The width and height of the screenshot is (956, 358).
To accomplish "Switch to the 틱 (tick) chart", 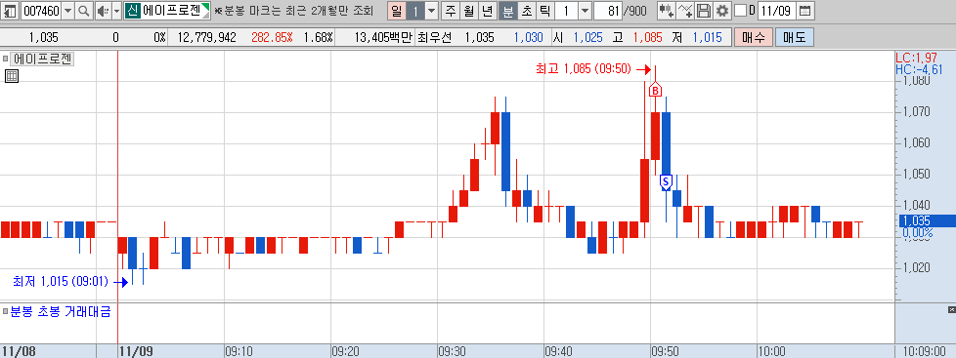I will point(544,11).
